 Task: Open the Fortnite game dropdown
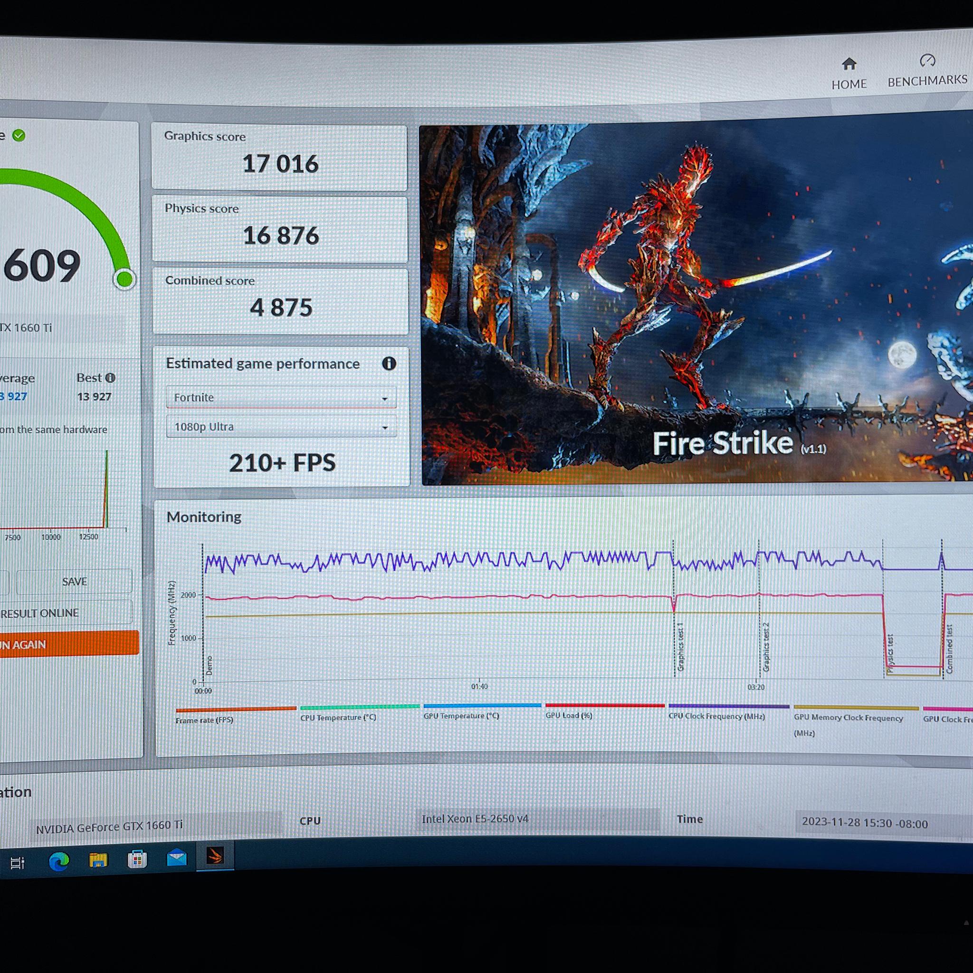coord(281,397)
